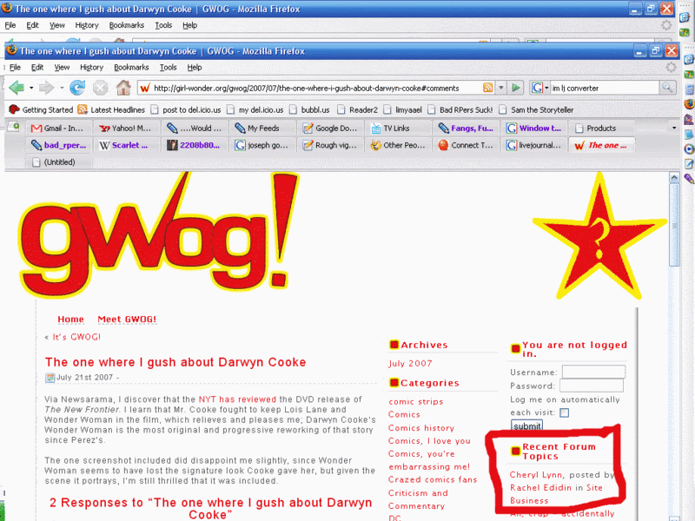The width and height of the screenshot is (695, 521).
Task: Click the Google search engine icon
Action: 537,88
